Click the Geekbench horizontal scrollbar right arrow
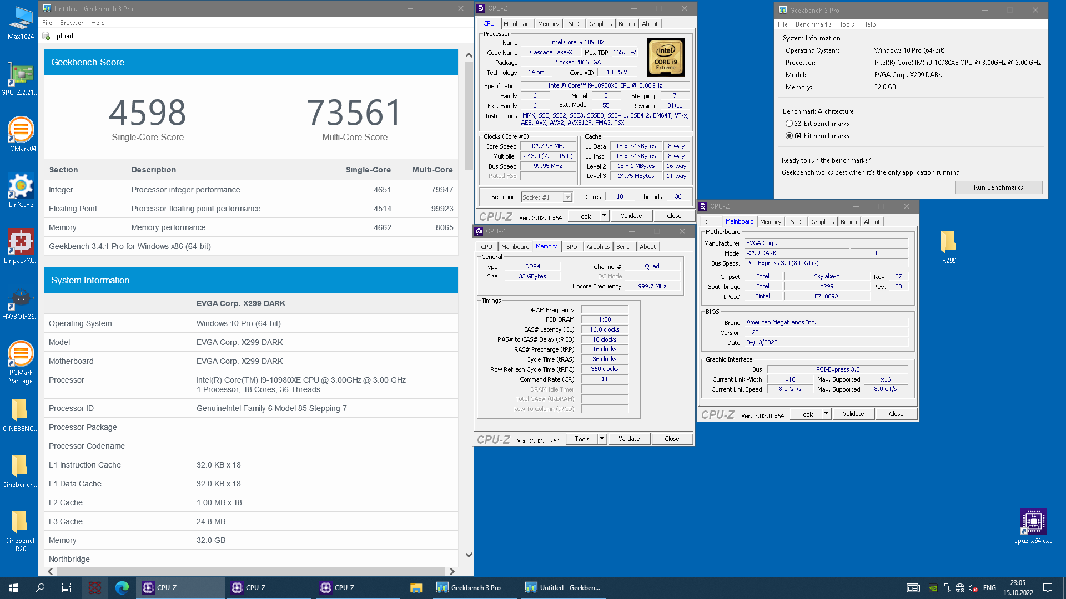The image size is (1066, 599). [x=452, y=572]
